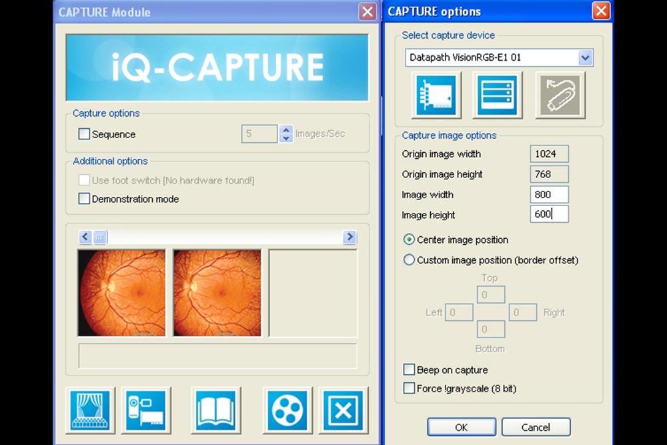Toggle Force grayscale (8 bit) checkbox

(409, 388)
